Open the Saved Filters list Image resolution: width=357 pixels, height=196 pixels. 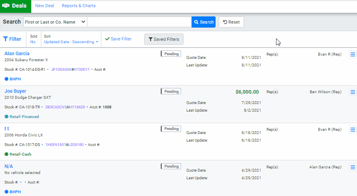tap(164, 39)
